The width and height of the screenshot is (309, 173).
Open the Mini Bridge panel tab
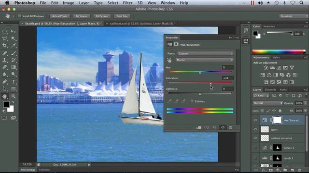click(x=28, y=170)
